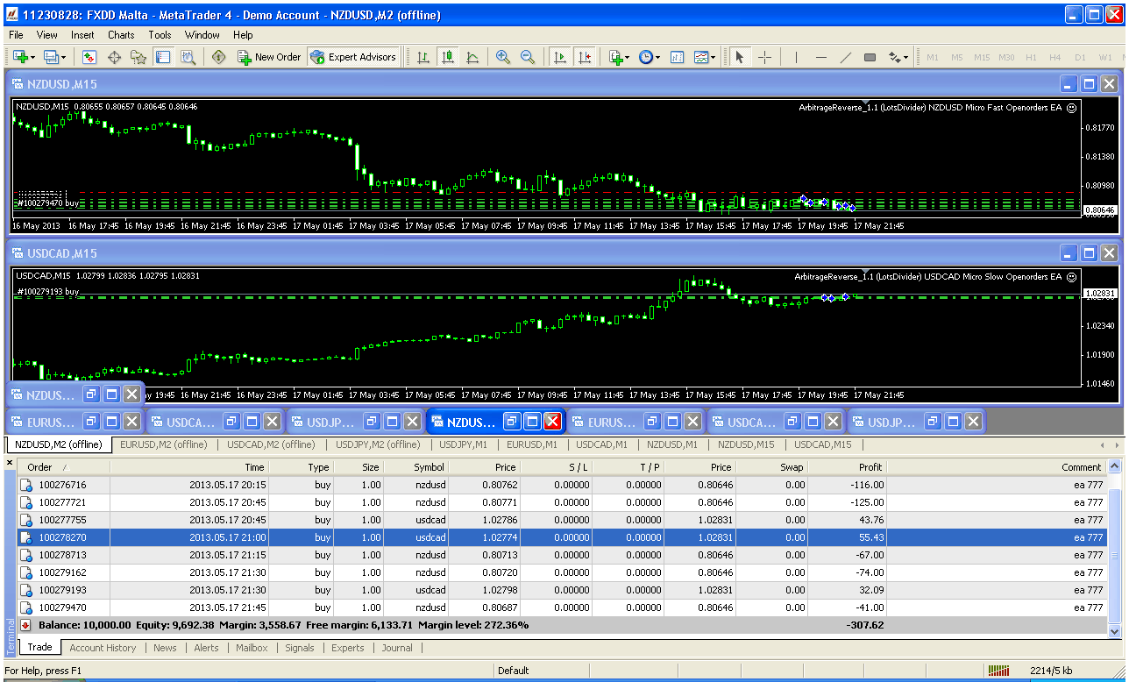
Task: Select order row 100279193
Action: click(x=562, y=590)
